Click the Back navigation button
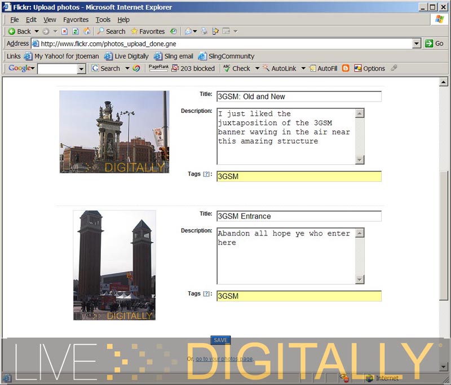Viewport: 451px width, 385px height. click(x=19, y=32)
